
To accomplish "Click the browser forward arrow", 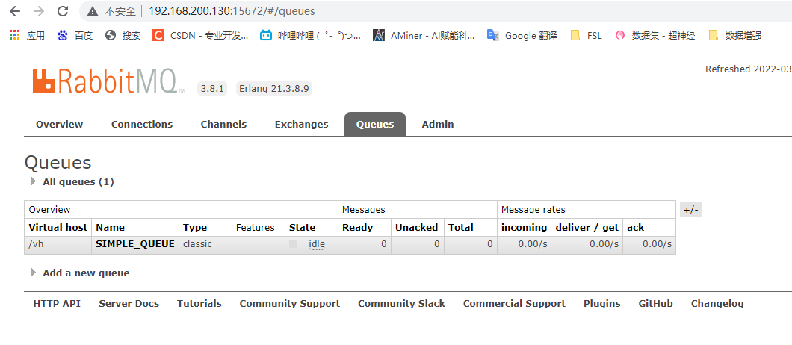I will point(39,11).
